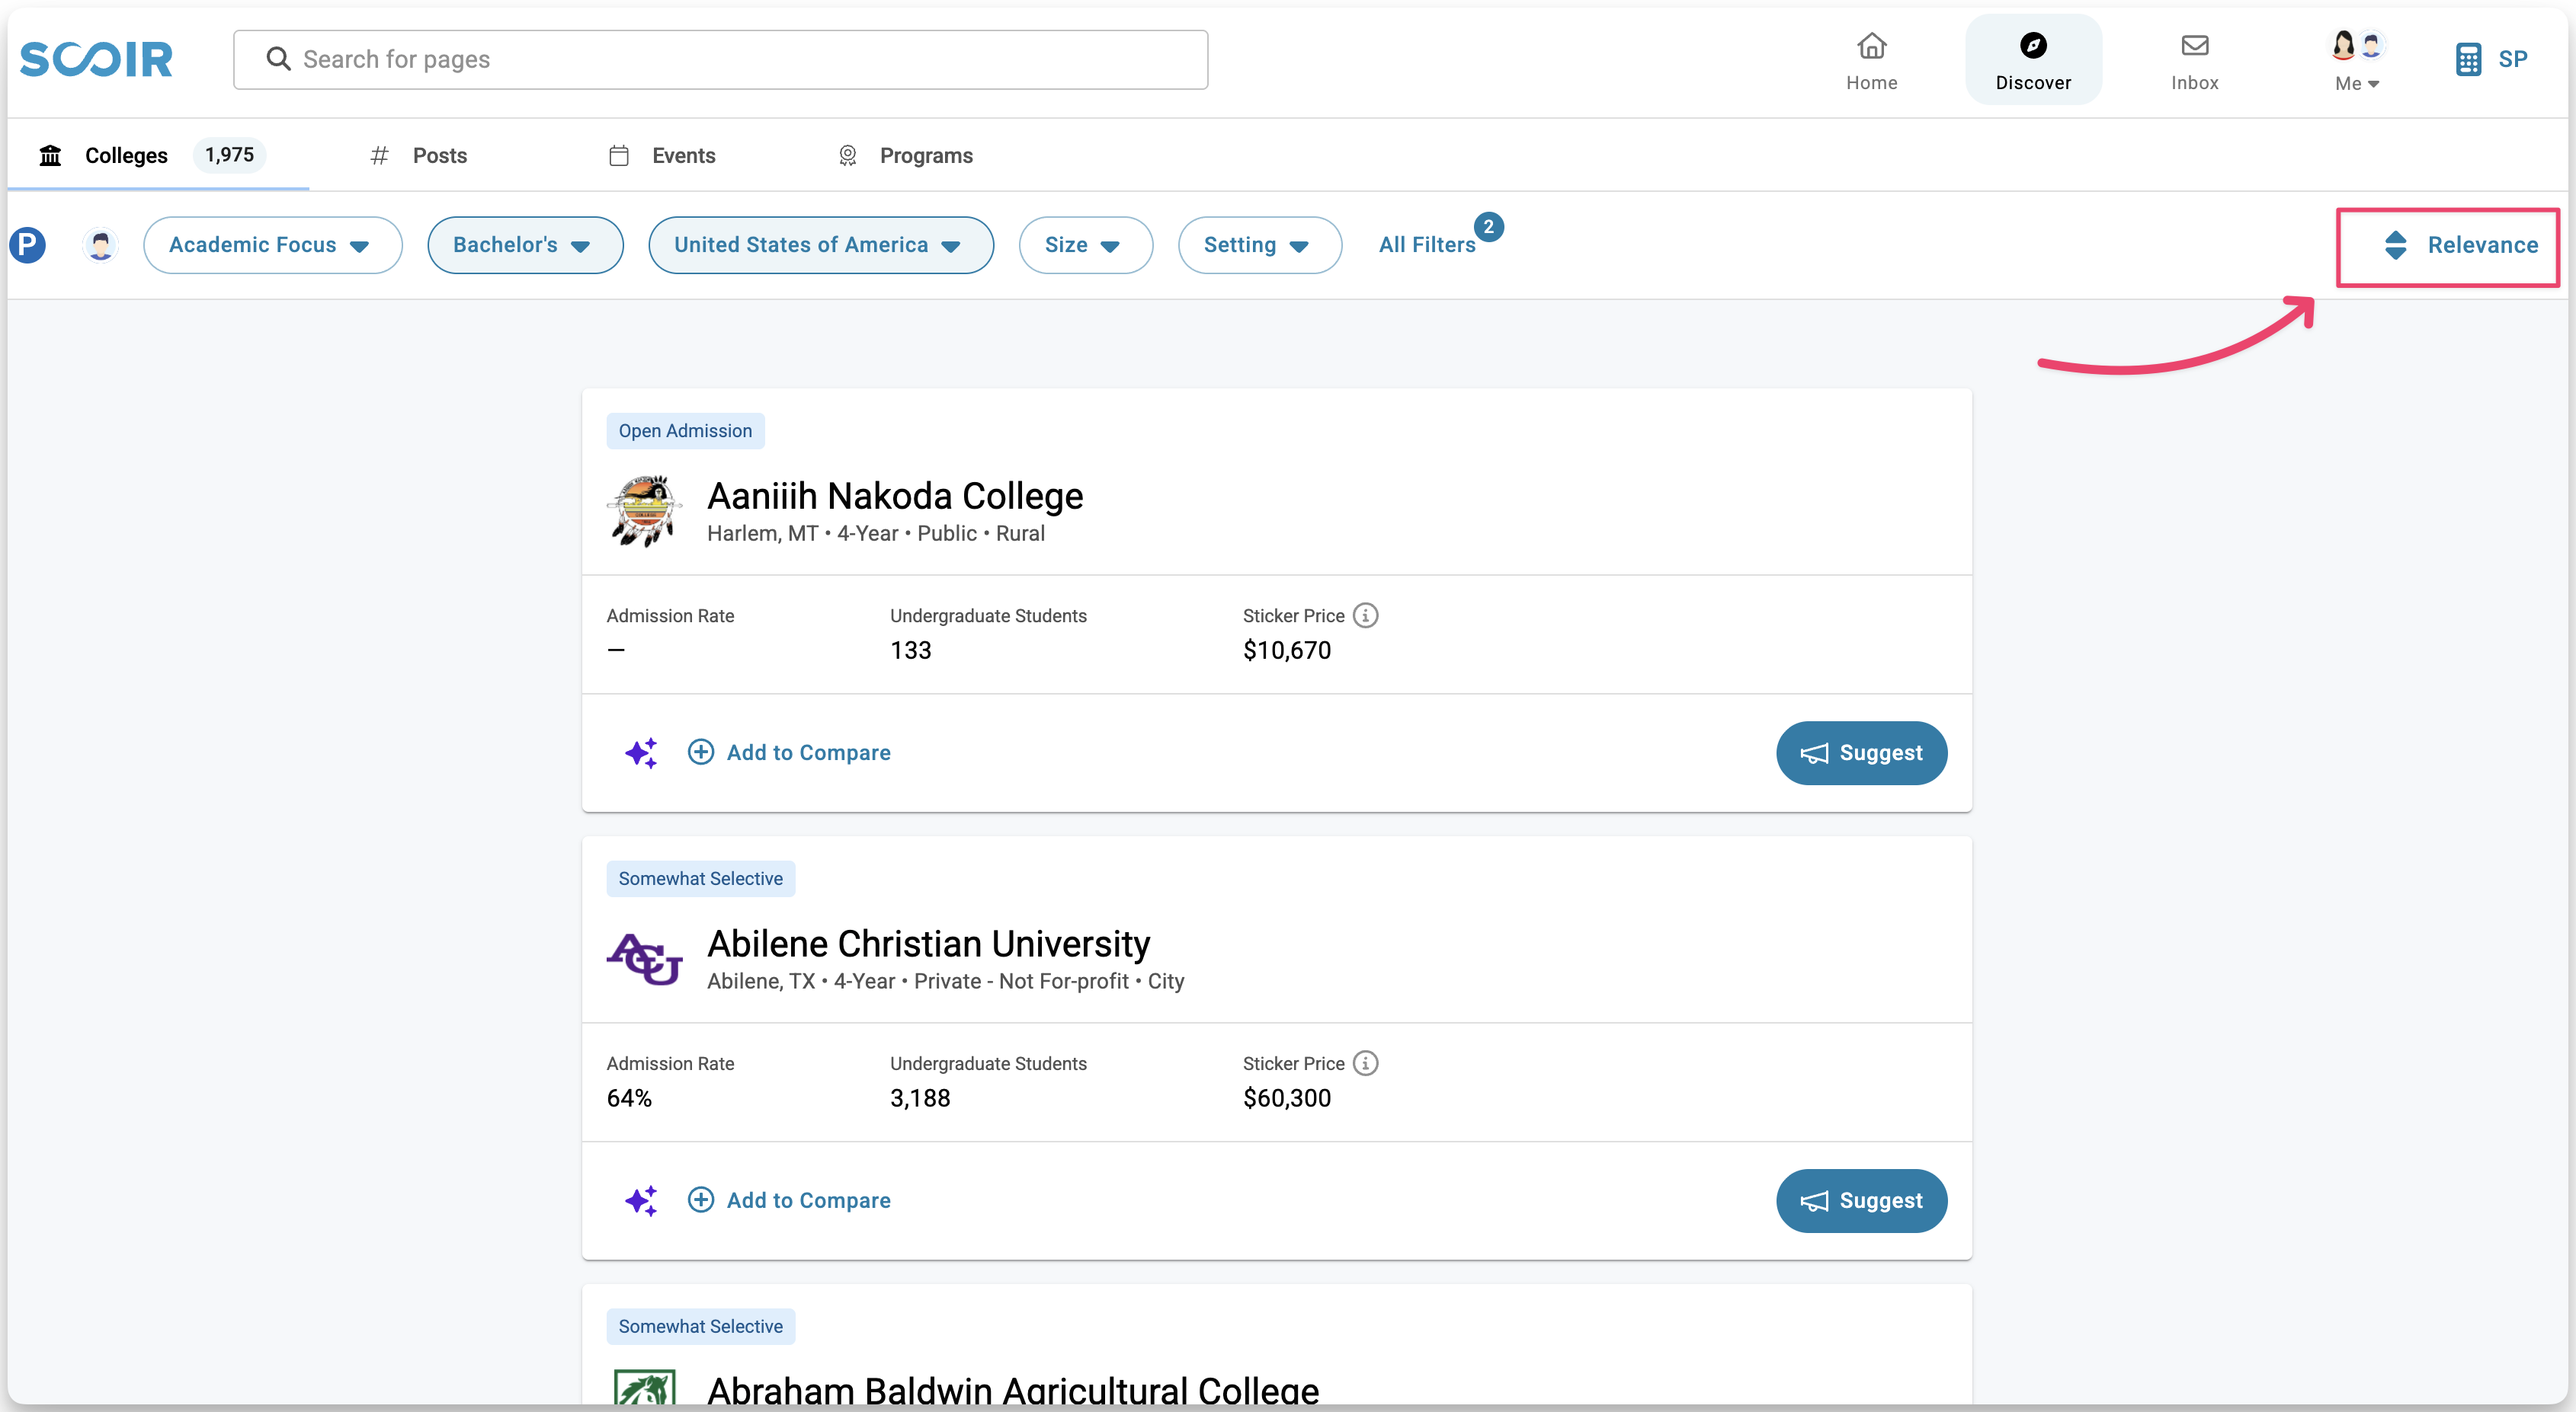
Task: Click Suggest for Aaniiih Nakoda College
Action: click(1861, 752)
